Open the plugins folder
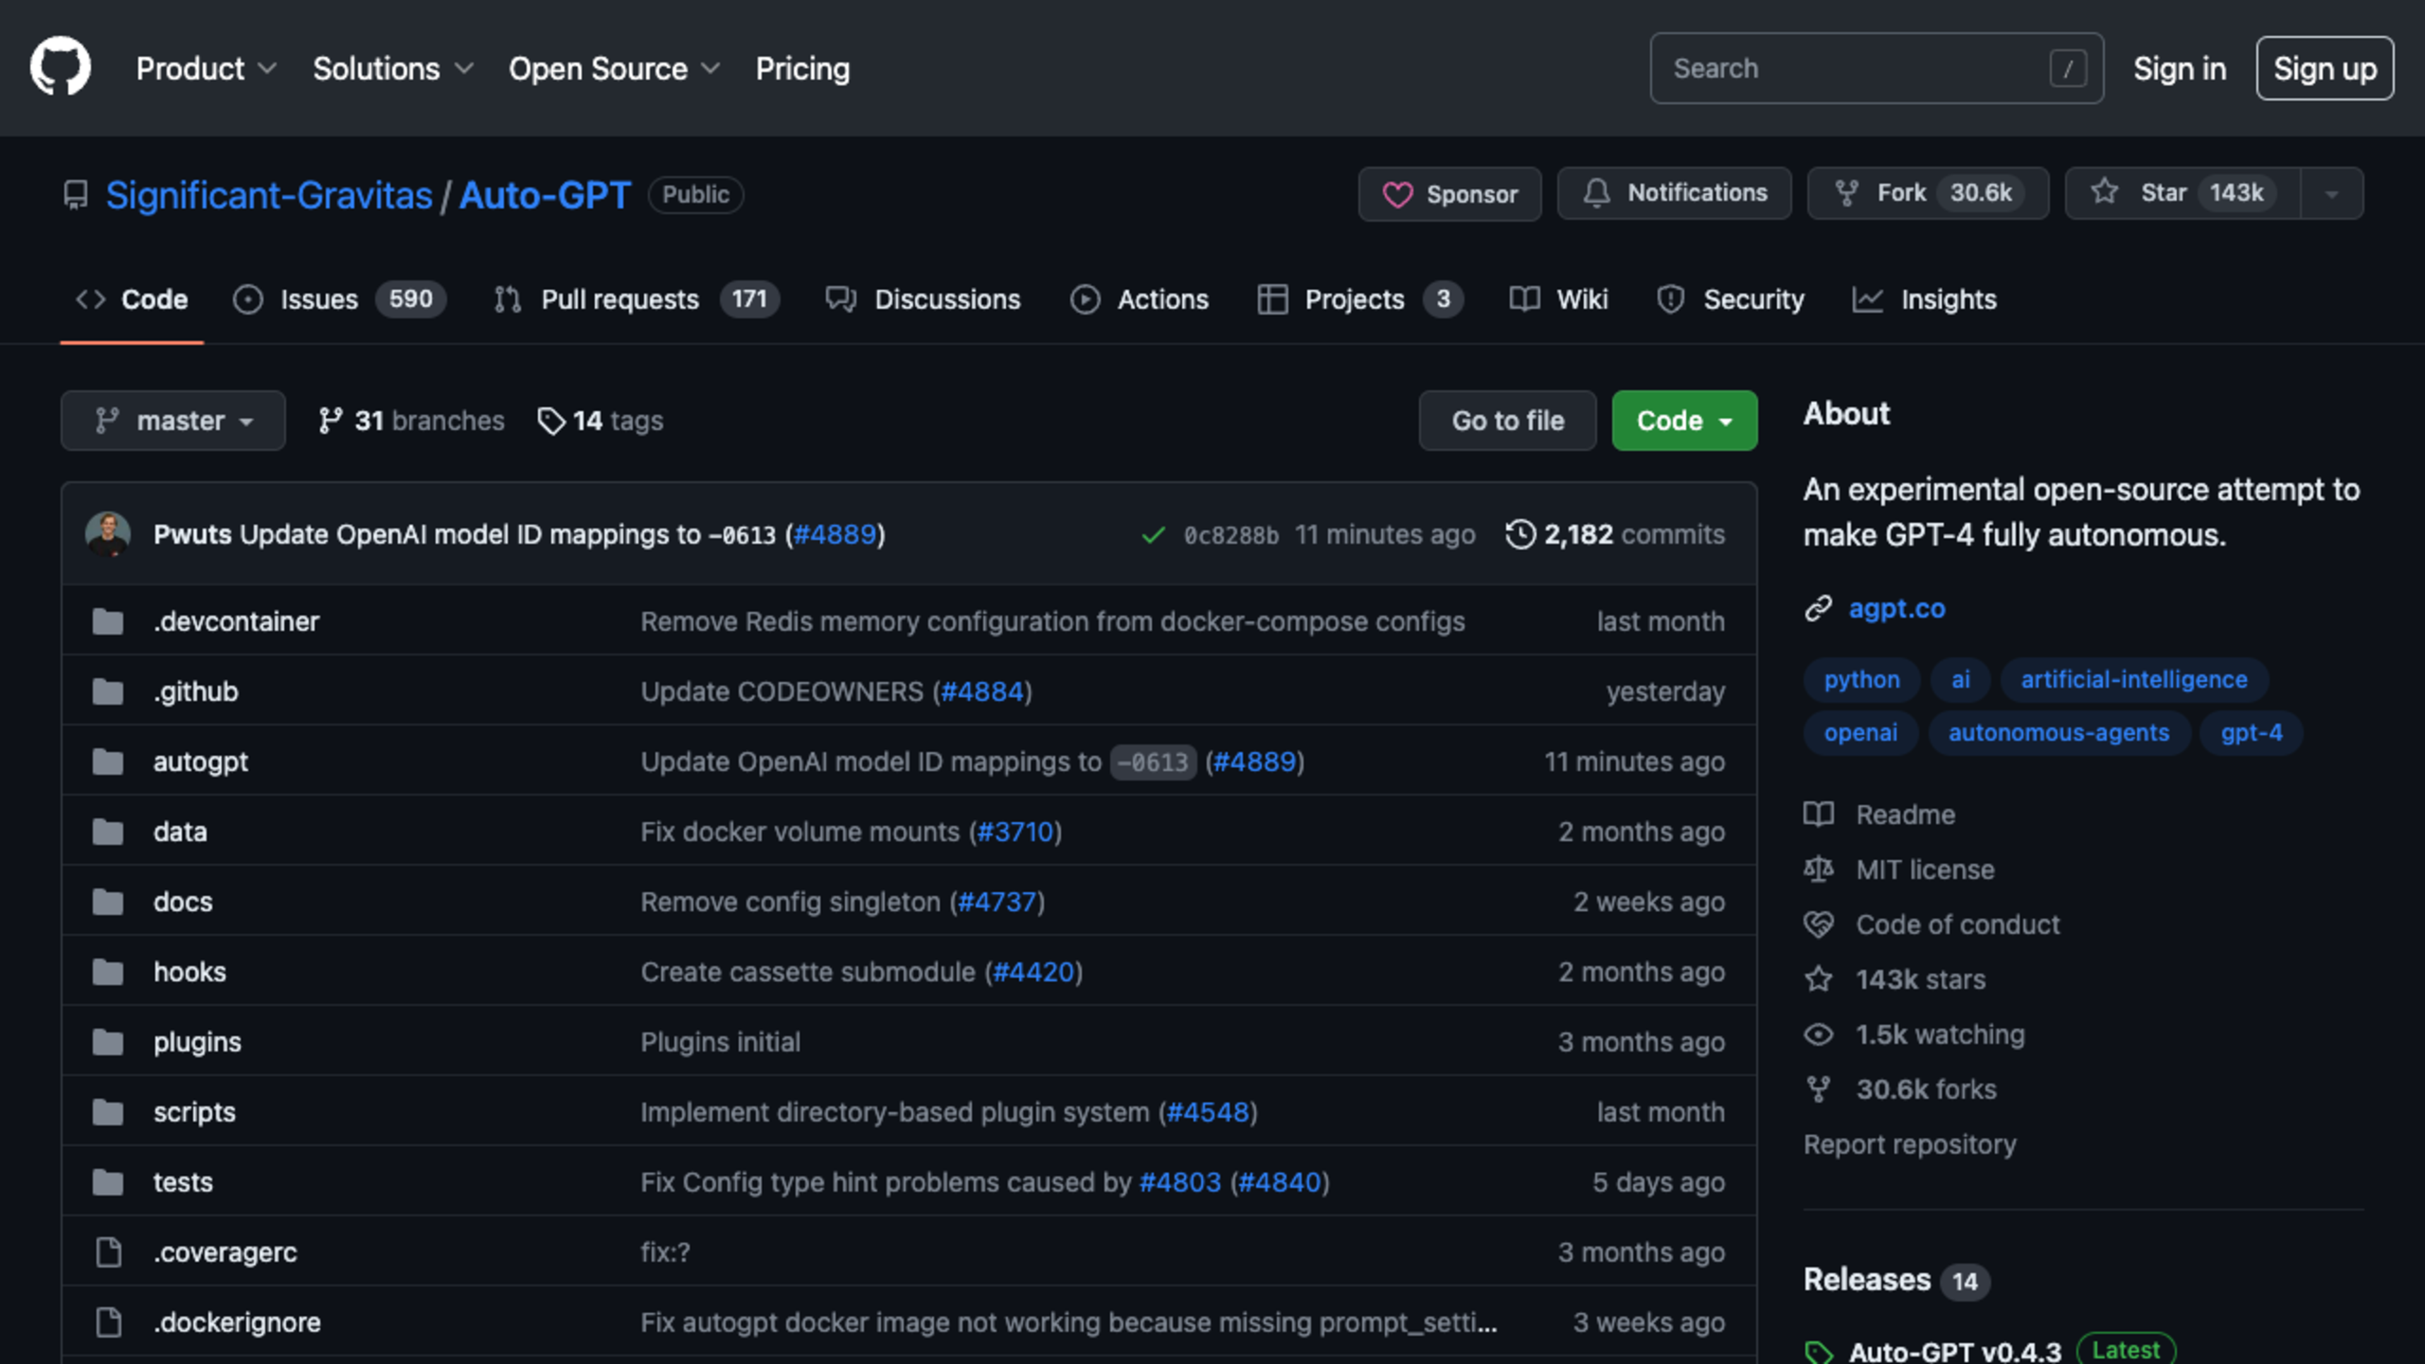2425x1364 pixels. coord(197,1042)
